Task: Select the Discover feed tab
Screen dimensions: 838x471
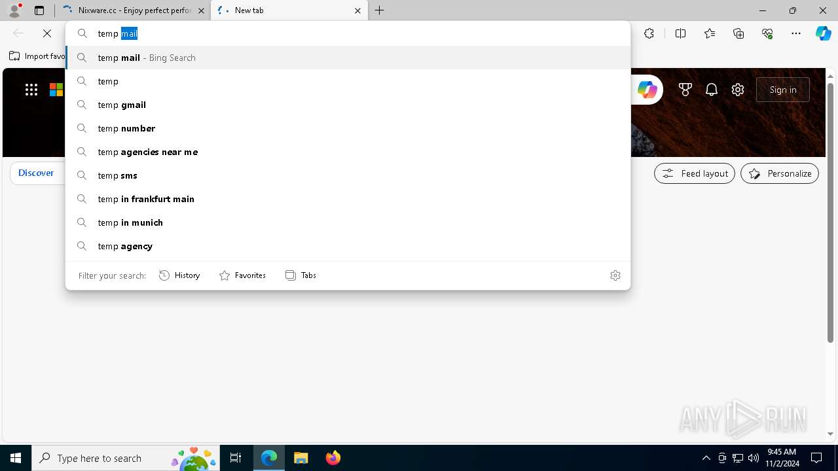Action: [x=36, y=173]
